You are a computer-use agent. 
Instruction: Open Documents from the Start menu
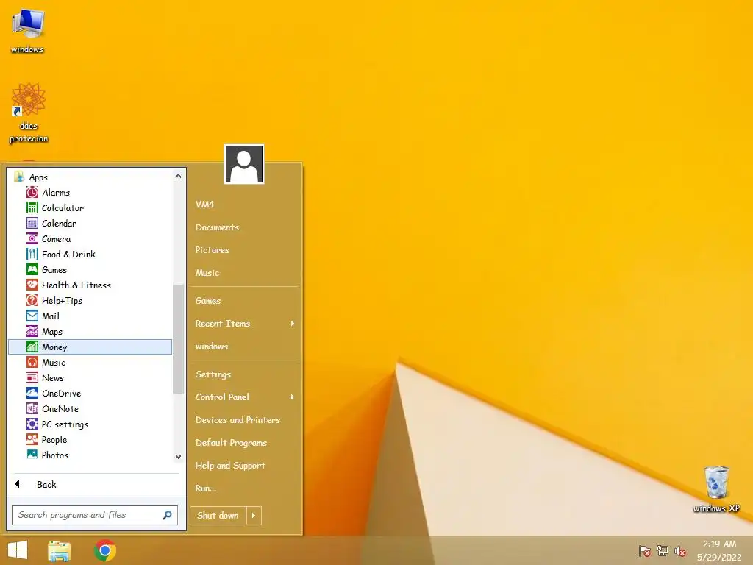tap(217, 227)
